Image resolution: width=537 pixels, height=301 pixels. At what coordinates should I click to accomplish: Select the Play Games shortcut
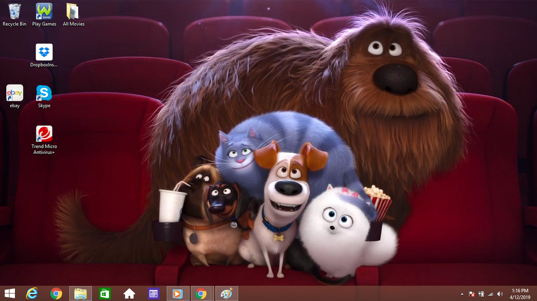(x=44, y=15)
